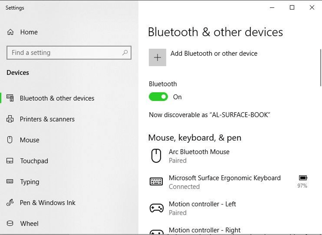Click the search magnifier in Find a setting

(x=125, y=53)
